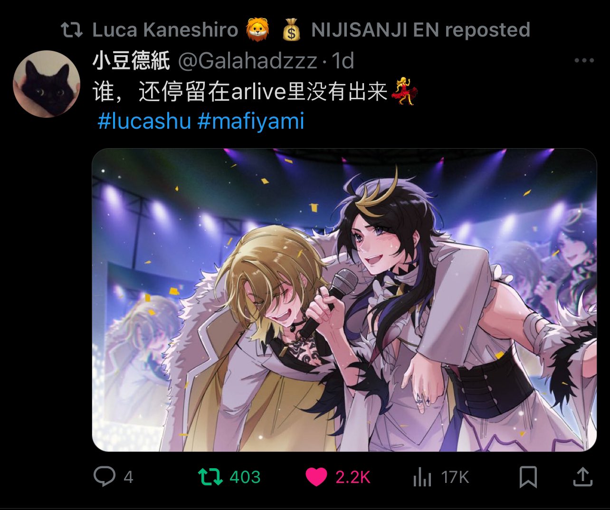Viewport: 610px width, 510px height.
Task: Open the reply comment icon
Action: pos(105,476)
